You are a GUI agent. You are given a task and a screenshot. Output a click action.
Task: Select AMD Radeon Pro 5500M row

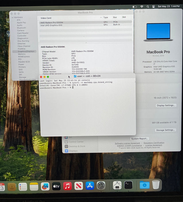click(x=85, y=22)
